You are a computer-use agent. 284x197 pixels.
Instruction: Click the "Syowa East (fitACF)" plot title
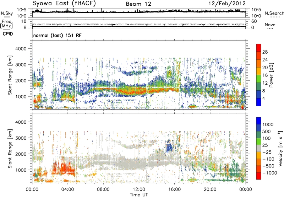coord(64,3)
